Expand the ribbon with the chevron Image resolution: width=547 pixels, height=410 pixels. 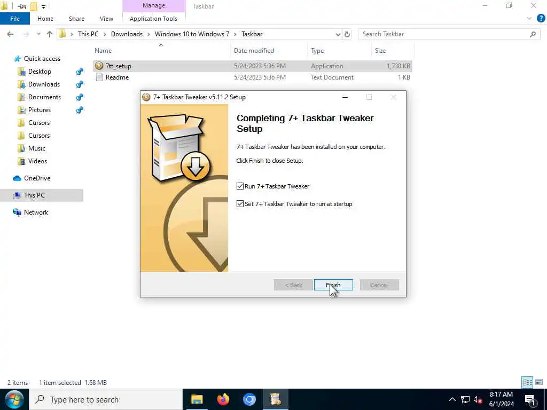pyautogui.click(x=529, y=19)
